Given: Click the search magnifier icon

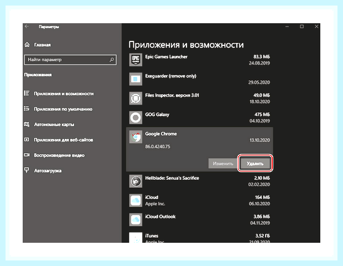Looking at the screenshot, I should (x=112, y=60).
